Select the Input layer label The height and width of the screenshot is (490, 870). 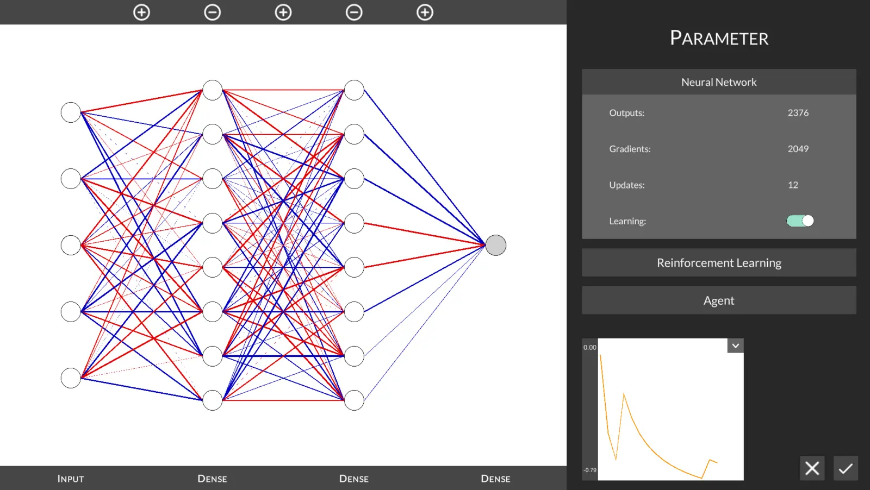point(71,479)
